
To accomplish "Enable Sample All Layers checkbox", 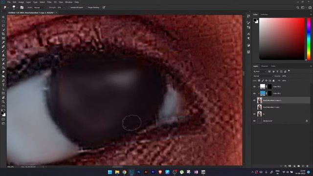I will 68,7.
